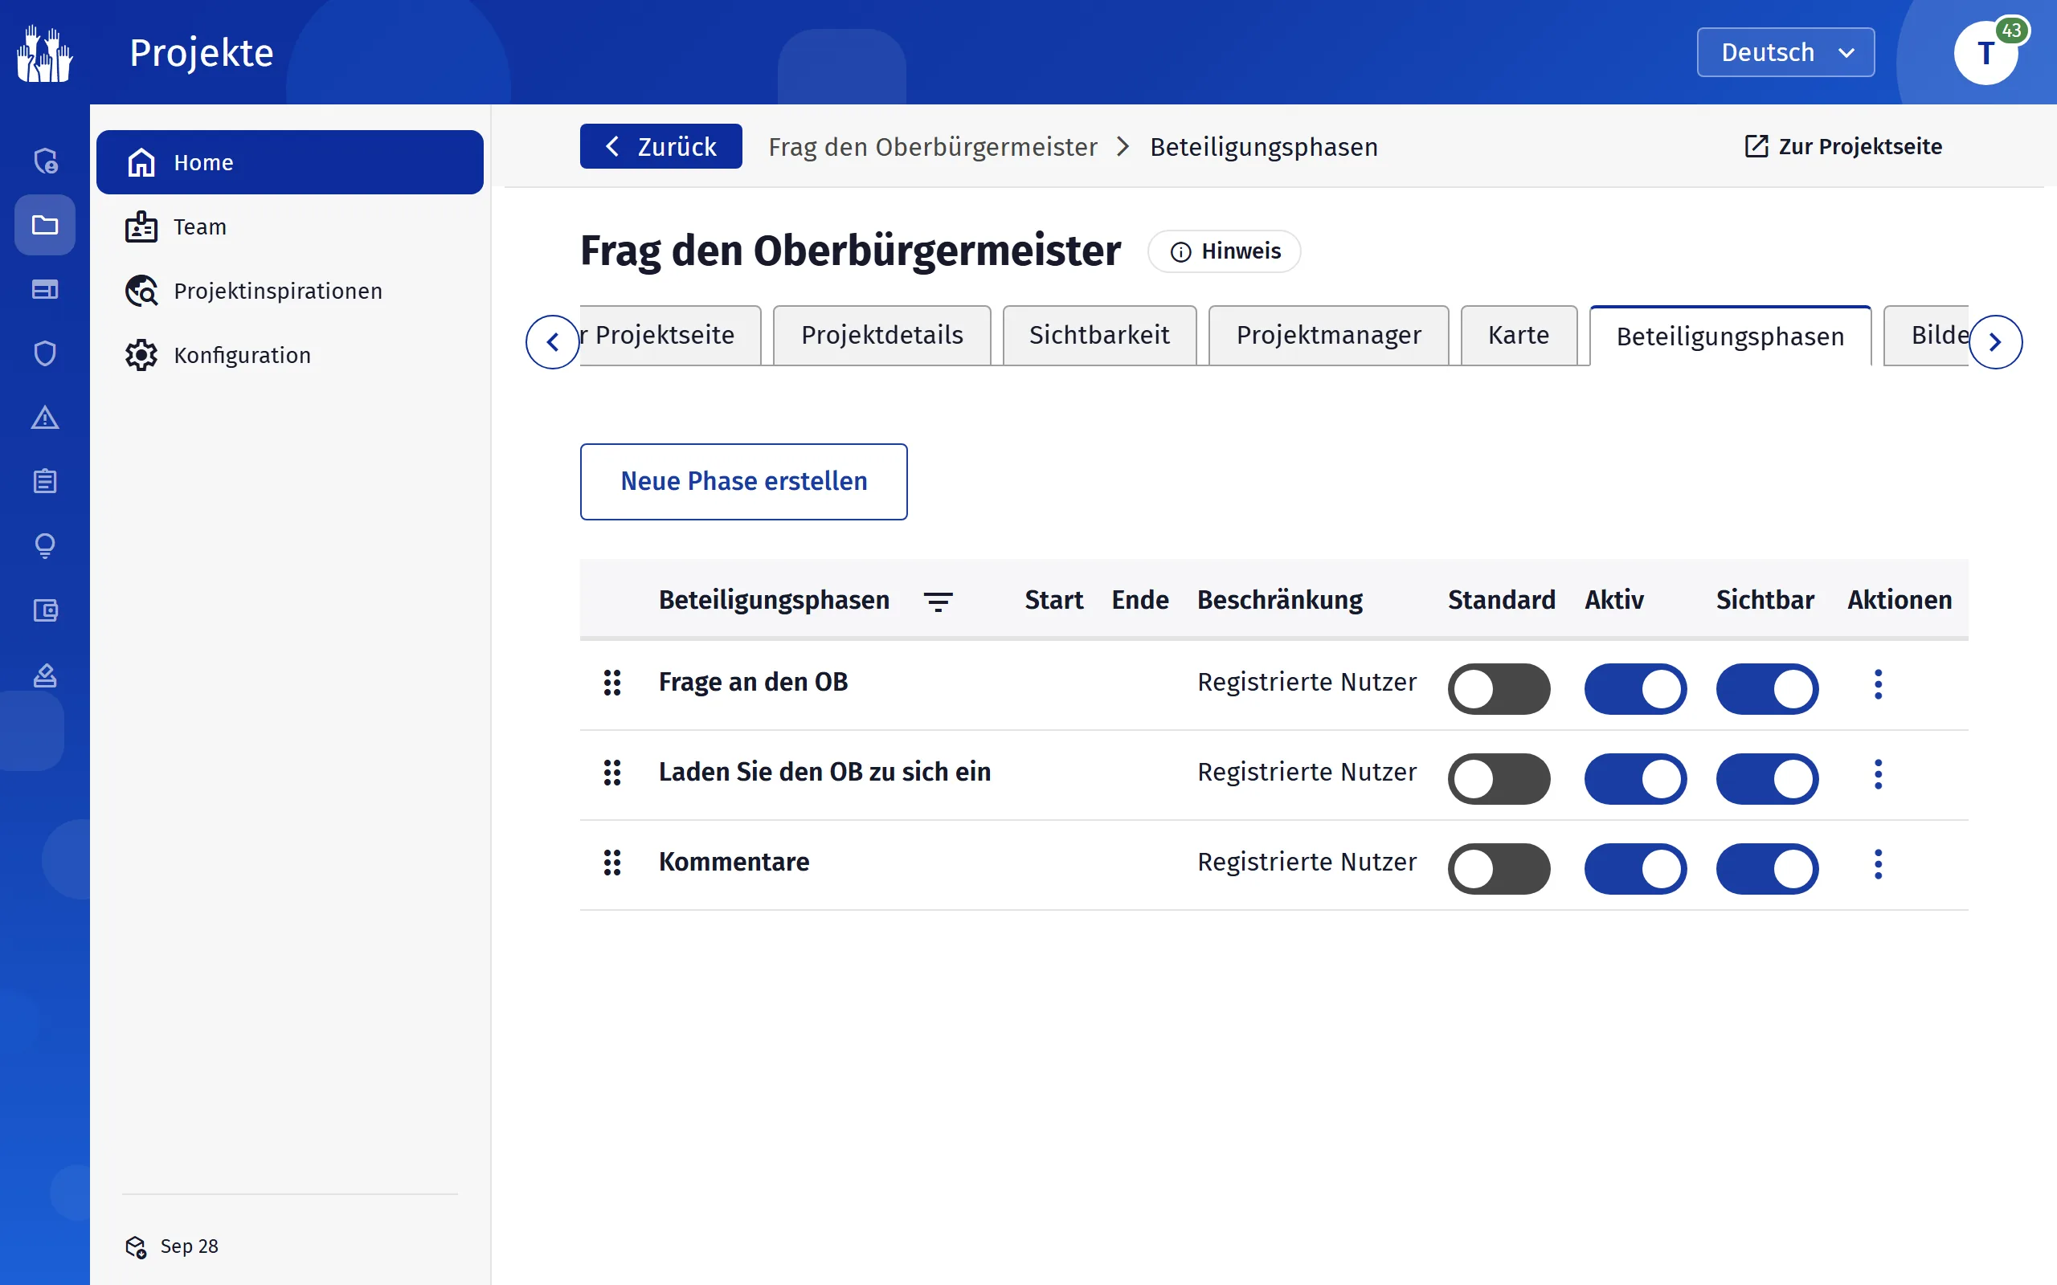Open the Zur Projektseite link
Screen dimensions: 2057x1285
(1842, 146)
